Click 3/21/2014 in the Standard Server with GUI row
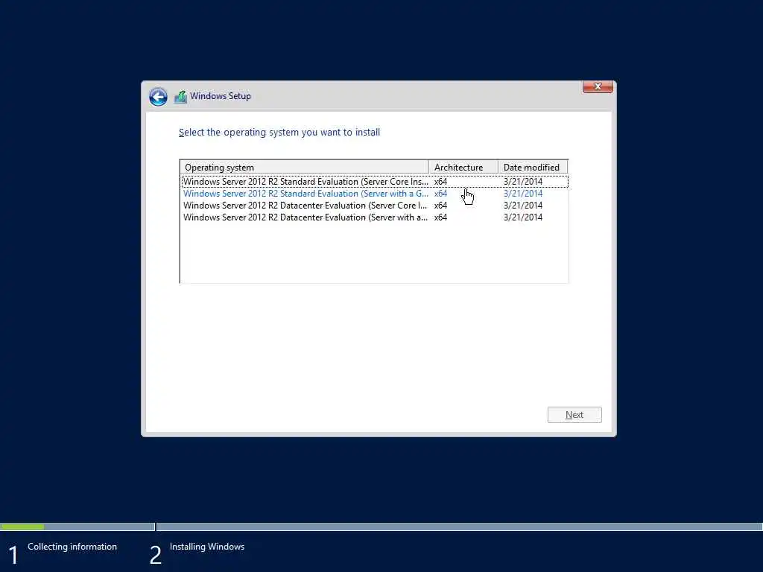Viewport: 763px width, 572px height. (522, 194)
